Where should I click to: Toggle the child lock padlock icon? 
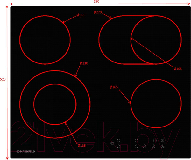[162, 146]
